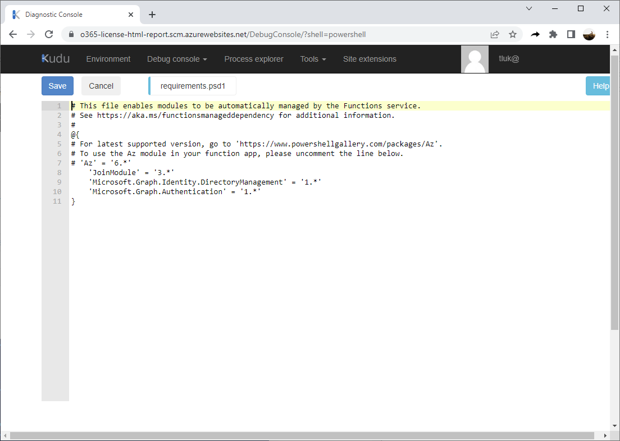Expand the Tools dropdown menu

tap(313, 59)
